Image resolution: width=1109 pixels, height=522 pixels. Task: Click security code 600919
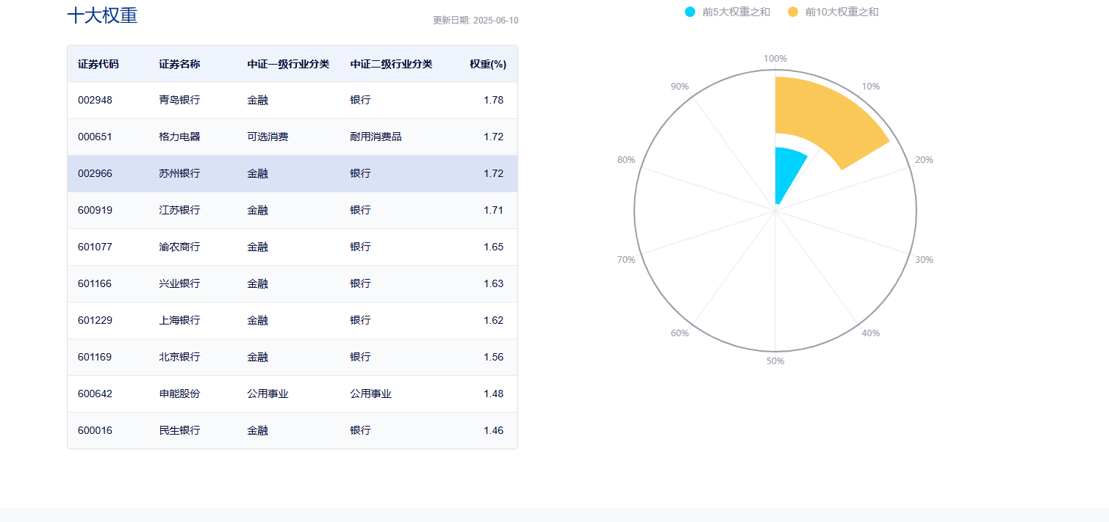pos(95,210)
